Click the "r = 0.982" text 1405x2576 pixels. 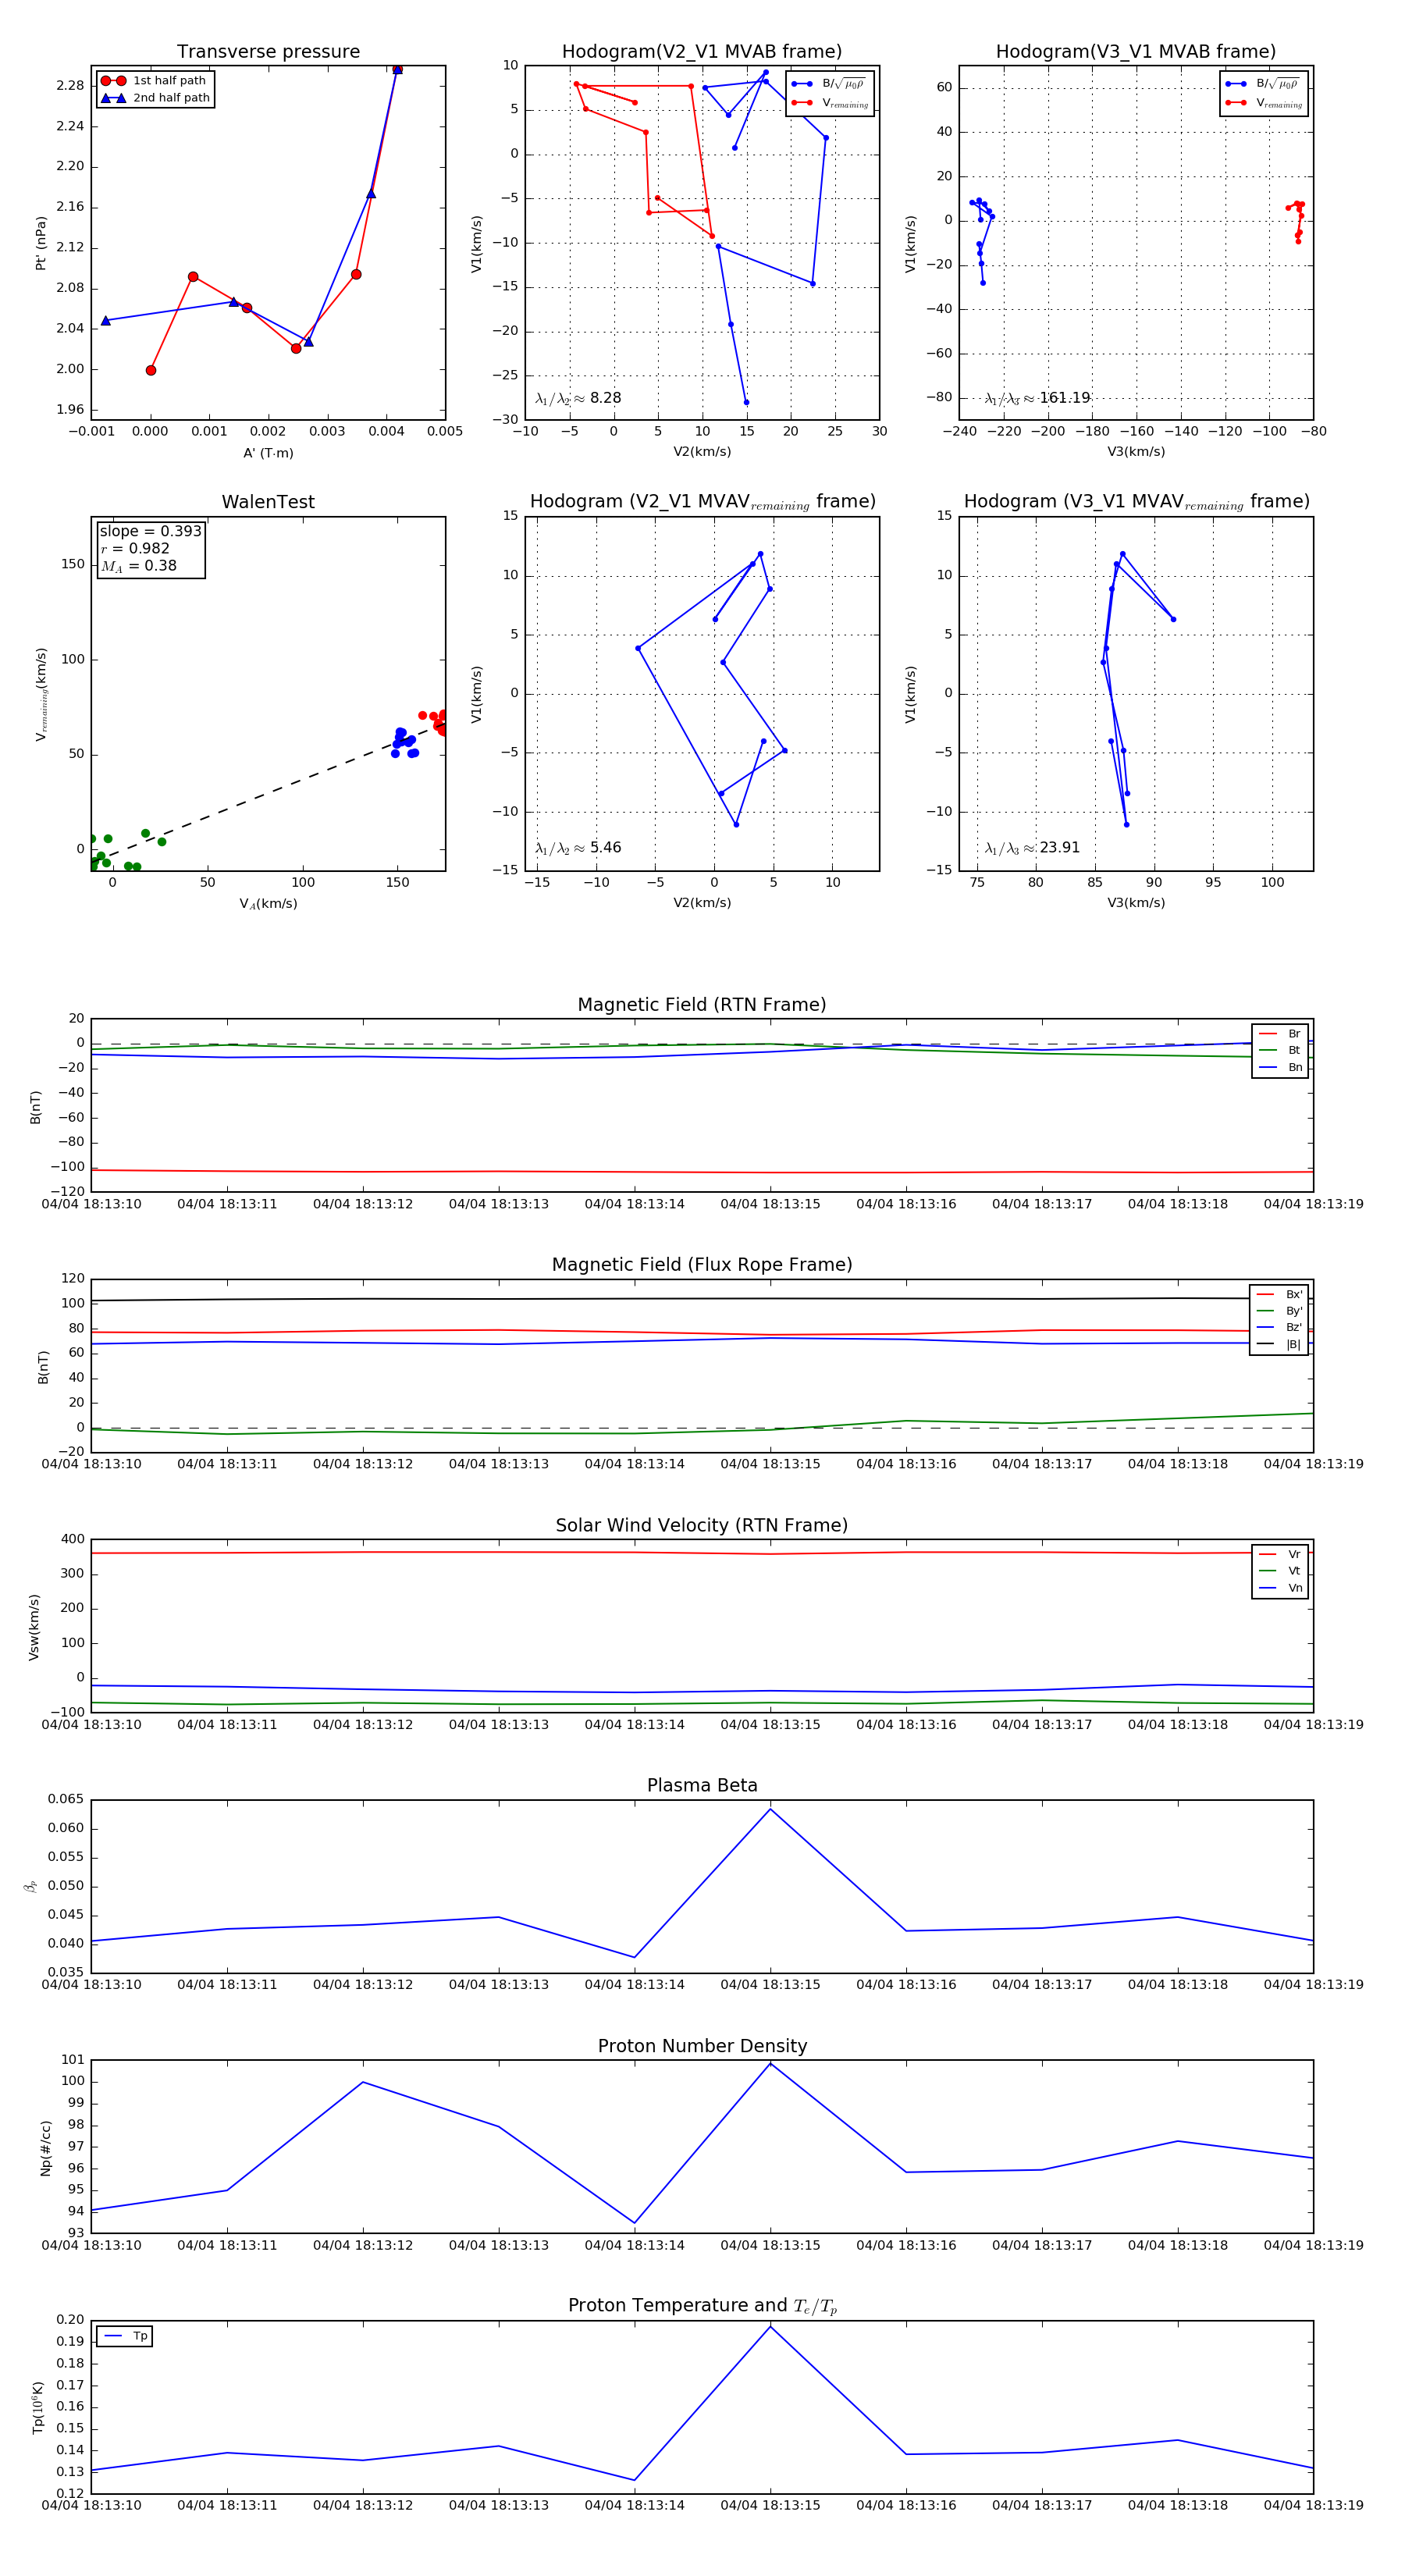click(135, 548)
